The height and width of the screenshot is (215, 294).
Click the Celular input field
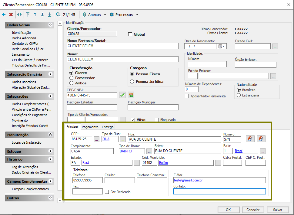coord(120,180)
